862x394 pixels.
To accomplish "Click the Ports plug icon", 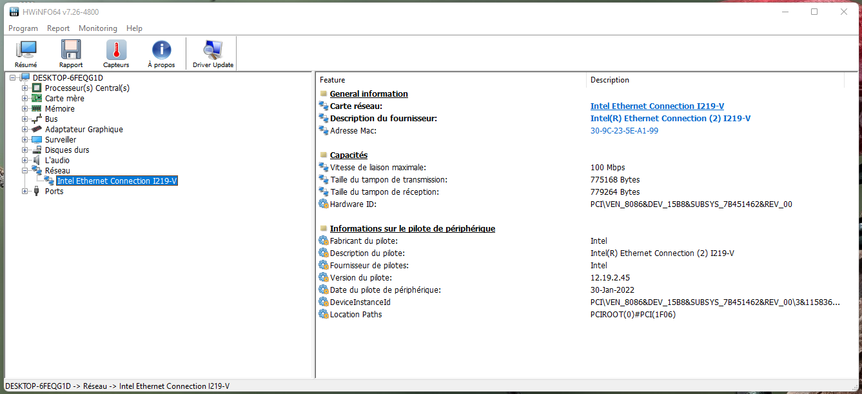I will coord(37,192).
